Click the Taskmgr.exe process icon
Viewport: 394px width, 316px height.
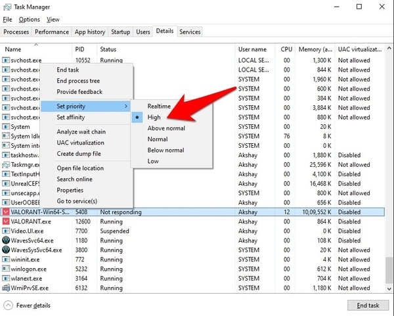pyautogui.click(x=6, y=164)
